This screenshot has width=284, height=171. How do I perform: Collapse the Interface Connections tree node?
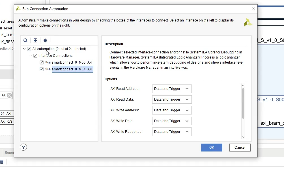31,56
